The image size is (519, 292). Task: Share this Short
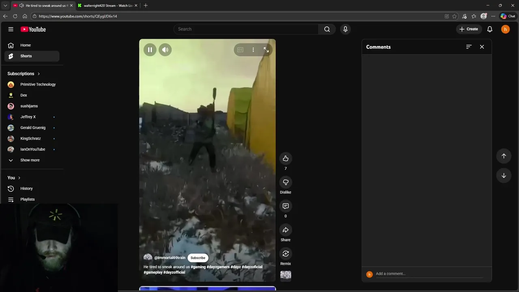click(285, 230)
